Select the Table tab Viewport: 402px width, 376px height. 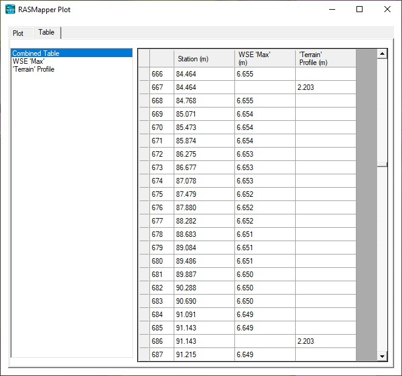(x=46, y=32)
